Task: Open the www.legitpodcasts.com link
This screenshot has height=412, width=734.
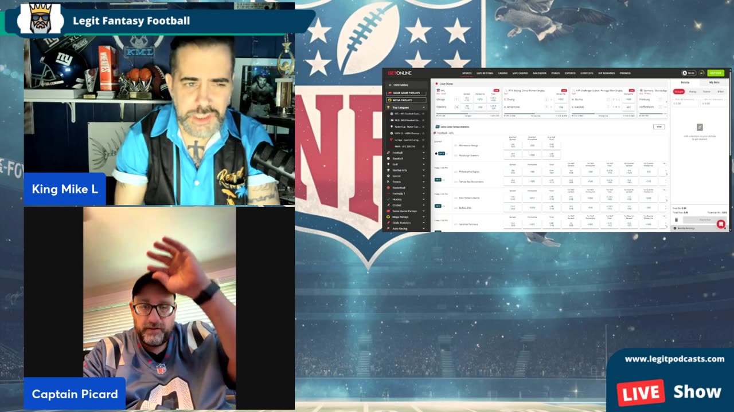Action: tap(674, 359)
